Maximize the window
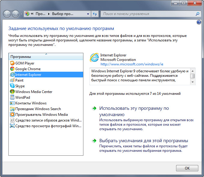 [184, 3]
